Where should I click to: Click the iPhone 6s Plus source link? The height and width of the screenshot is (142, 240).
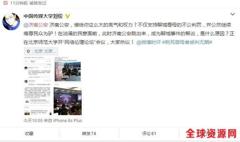68,120
